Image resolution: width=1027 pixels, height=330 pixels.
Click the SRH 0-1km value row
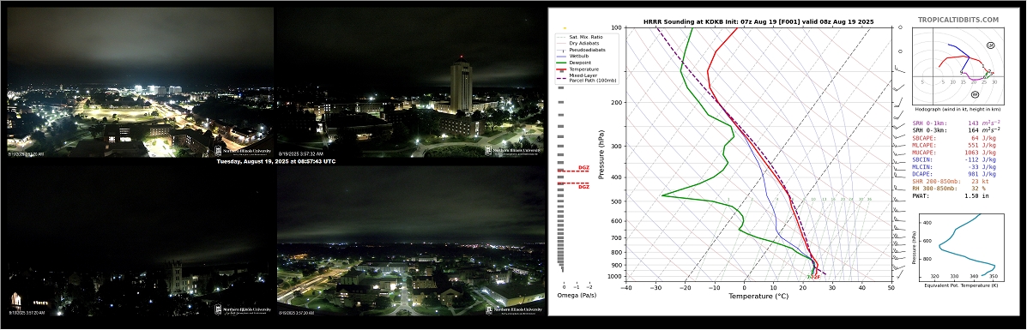click(x=957, y=123)
